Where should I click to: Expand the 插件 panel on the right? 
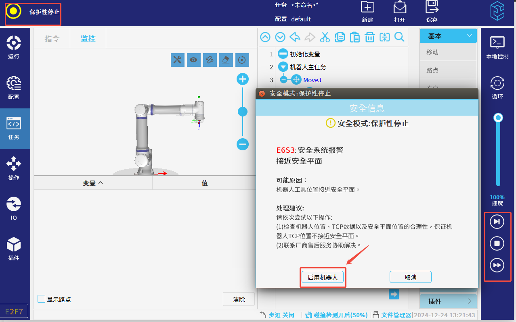(448, 301)
